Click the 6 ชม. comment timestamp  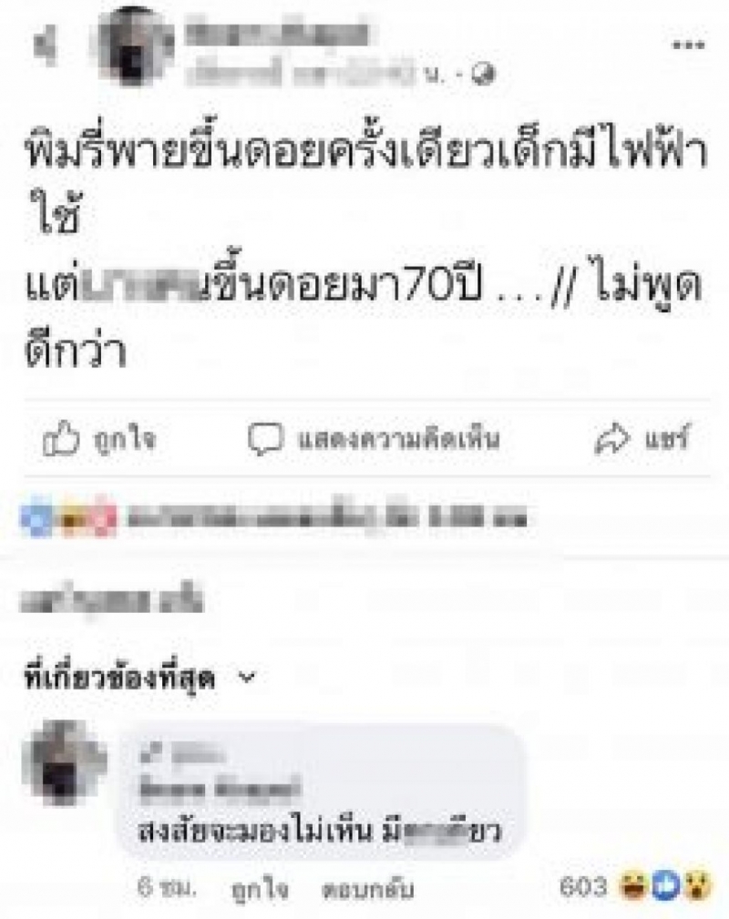167,888
